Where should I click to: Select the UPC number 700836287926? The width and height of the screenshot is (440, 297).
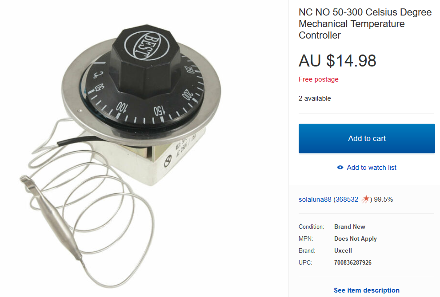[x=353, y=262]
